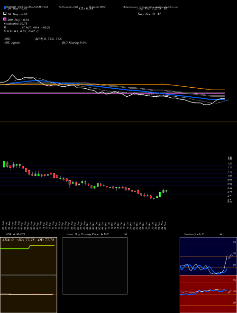This screenshot has height=313, width=237.
Task: Click the blue 20 Day EMA legend square
Action: click(x=5, y=8)
